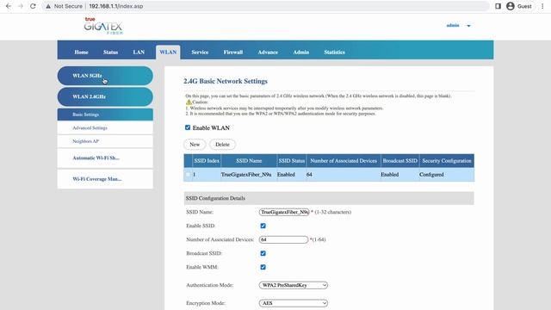
Task: Select the WLAN 5GHz sidebar button
Action: [105, 76]
